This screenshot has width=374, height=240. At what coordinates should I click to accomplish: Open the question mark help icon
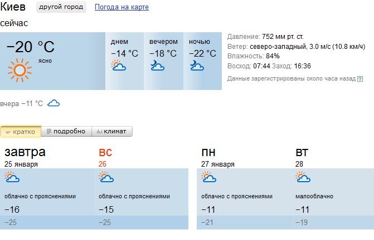tap(360, 79)
